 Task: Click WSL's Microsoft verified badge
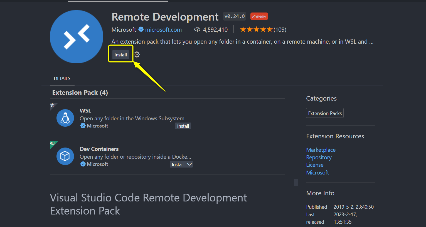pos(83,126)
